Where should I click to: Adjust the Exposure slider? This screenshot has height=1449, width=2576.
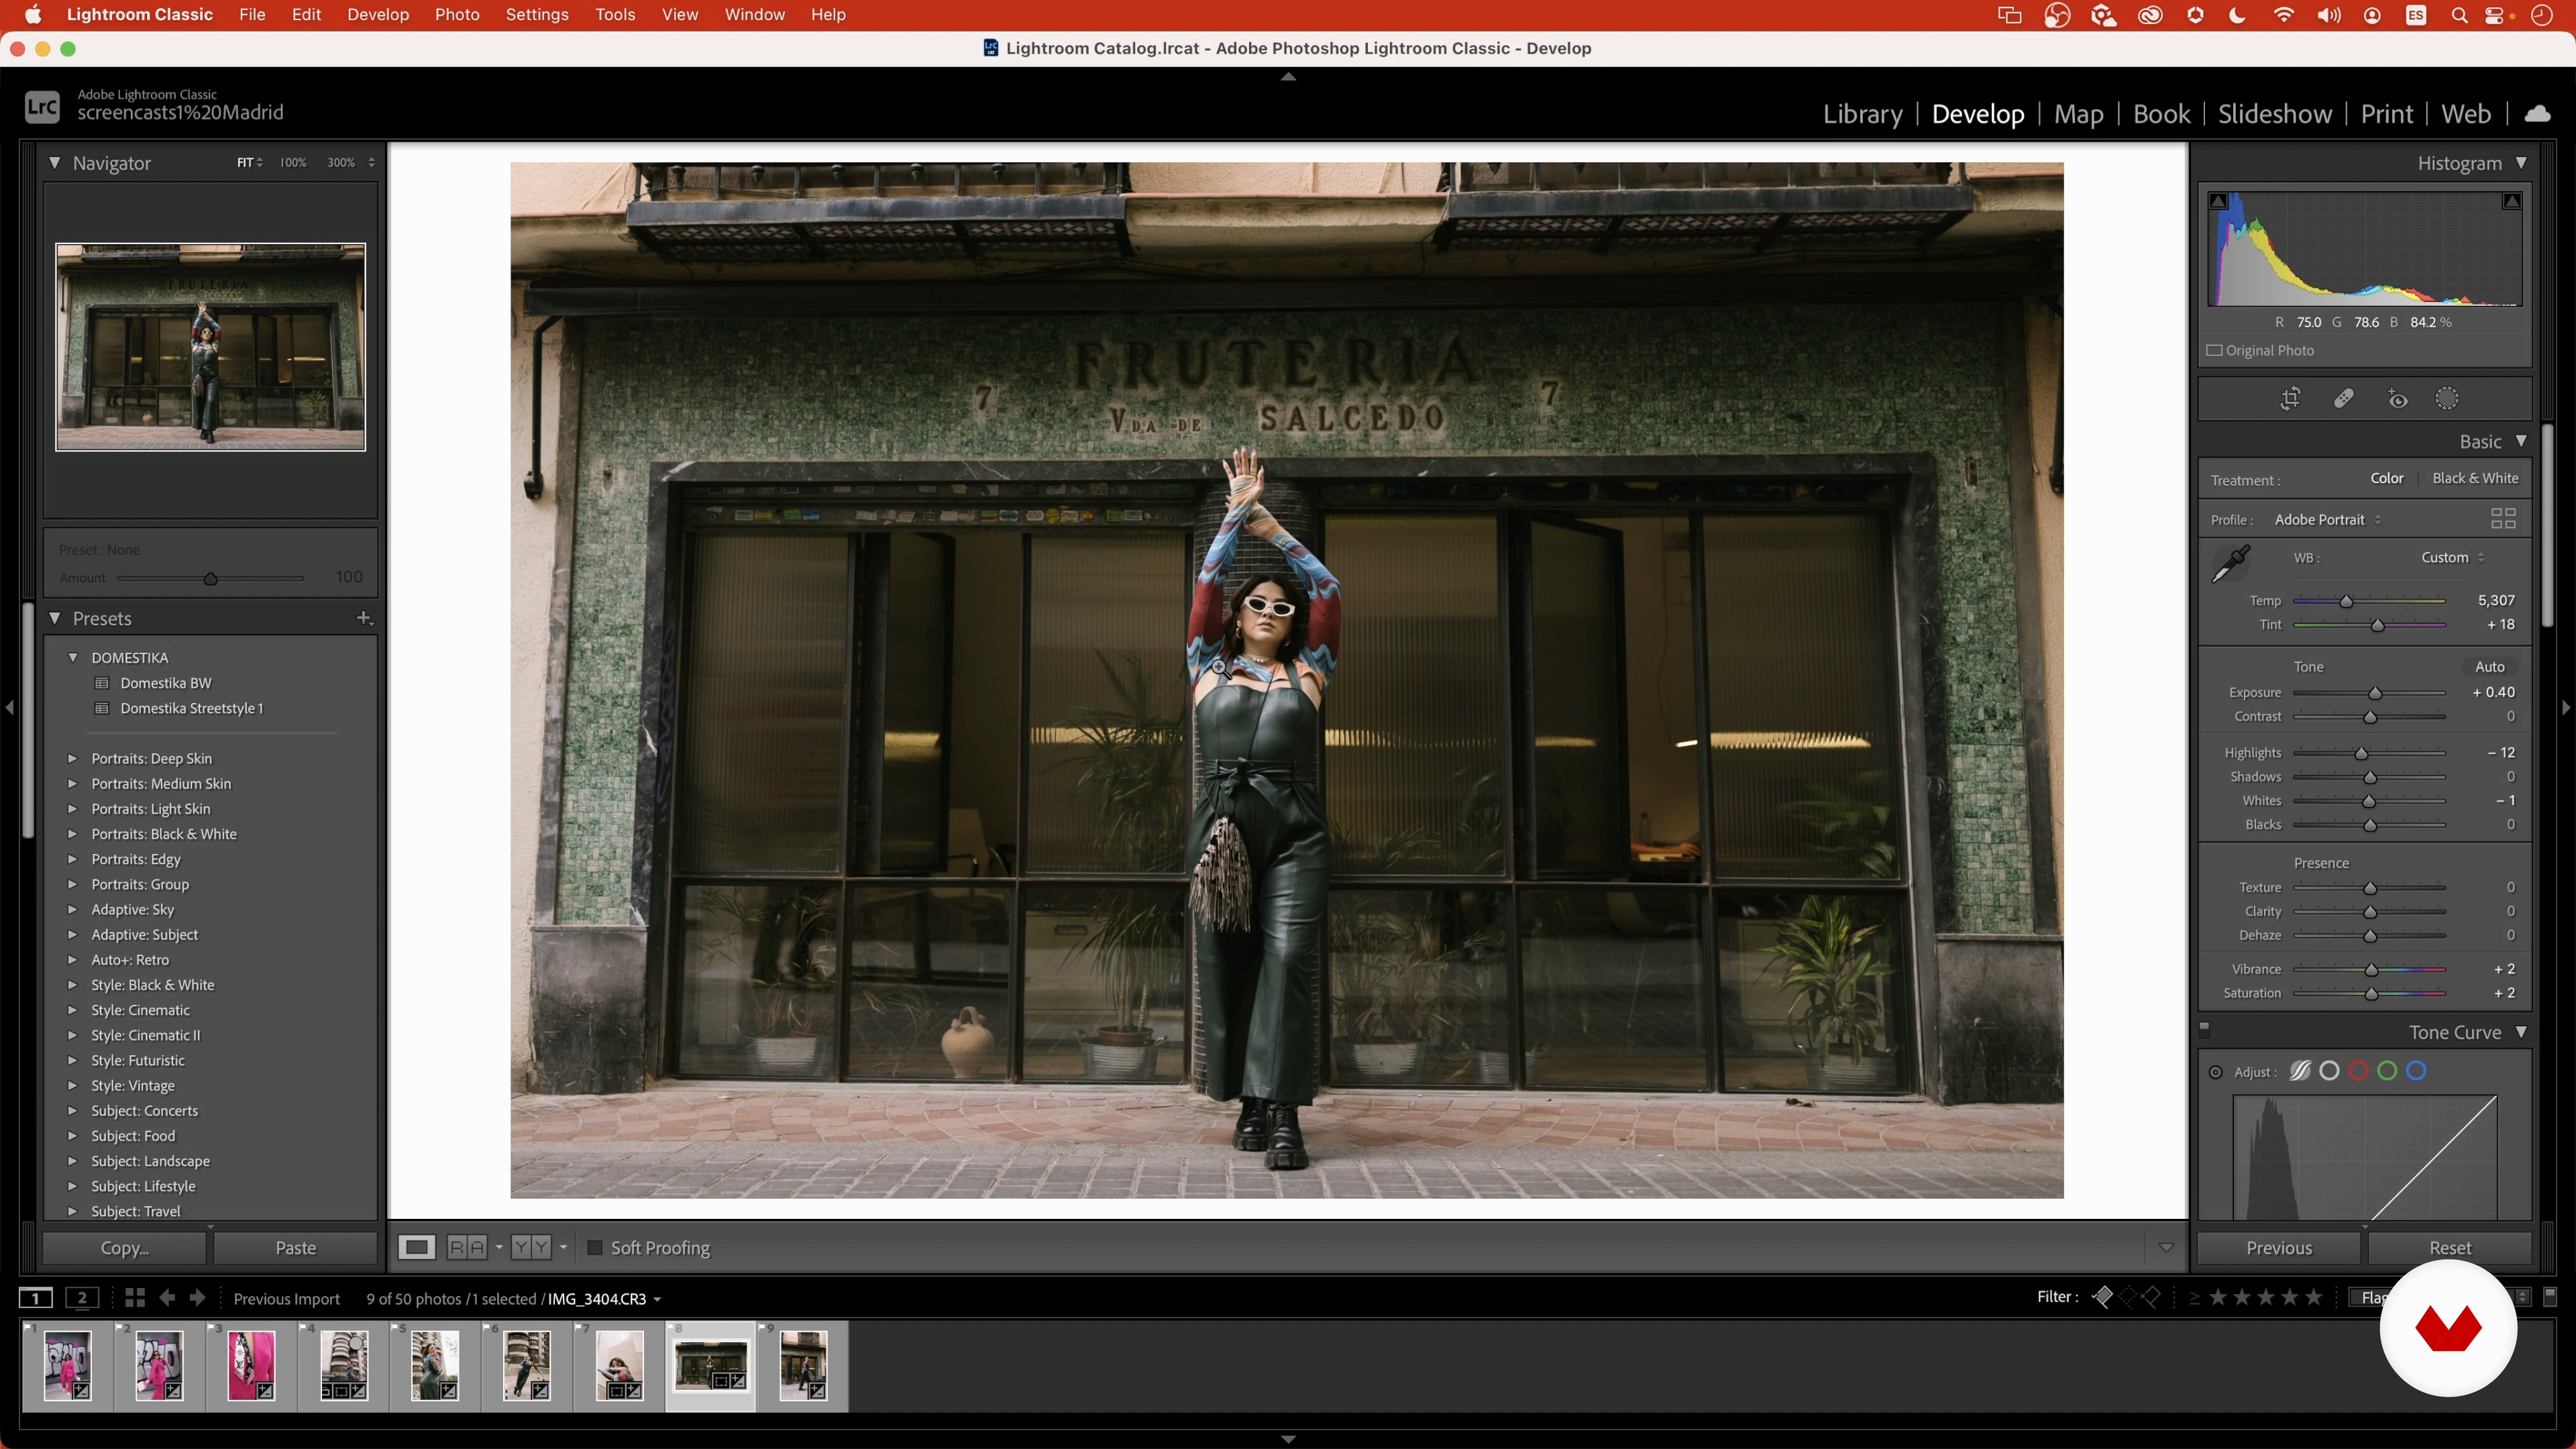[2375, 693]
